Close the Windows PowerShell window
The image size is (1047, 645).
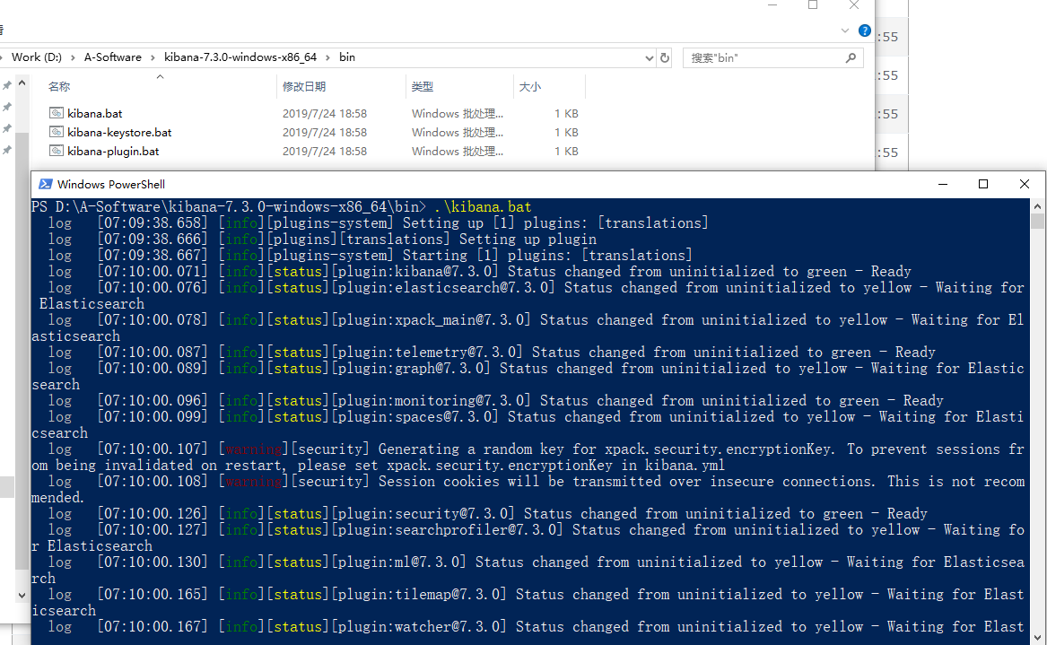pyautogui.click(x=1025, y=184)
